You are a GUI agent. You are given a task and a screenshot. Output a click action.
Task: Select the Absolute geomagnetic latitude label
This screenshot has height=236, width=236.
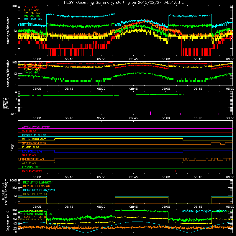(204, 211)
